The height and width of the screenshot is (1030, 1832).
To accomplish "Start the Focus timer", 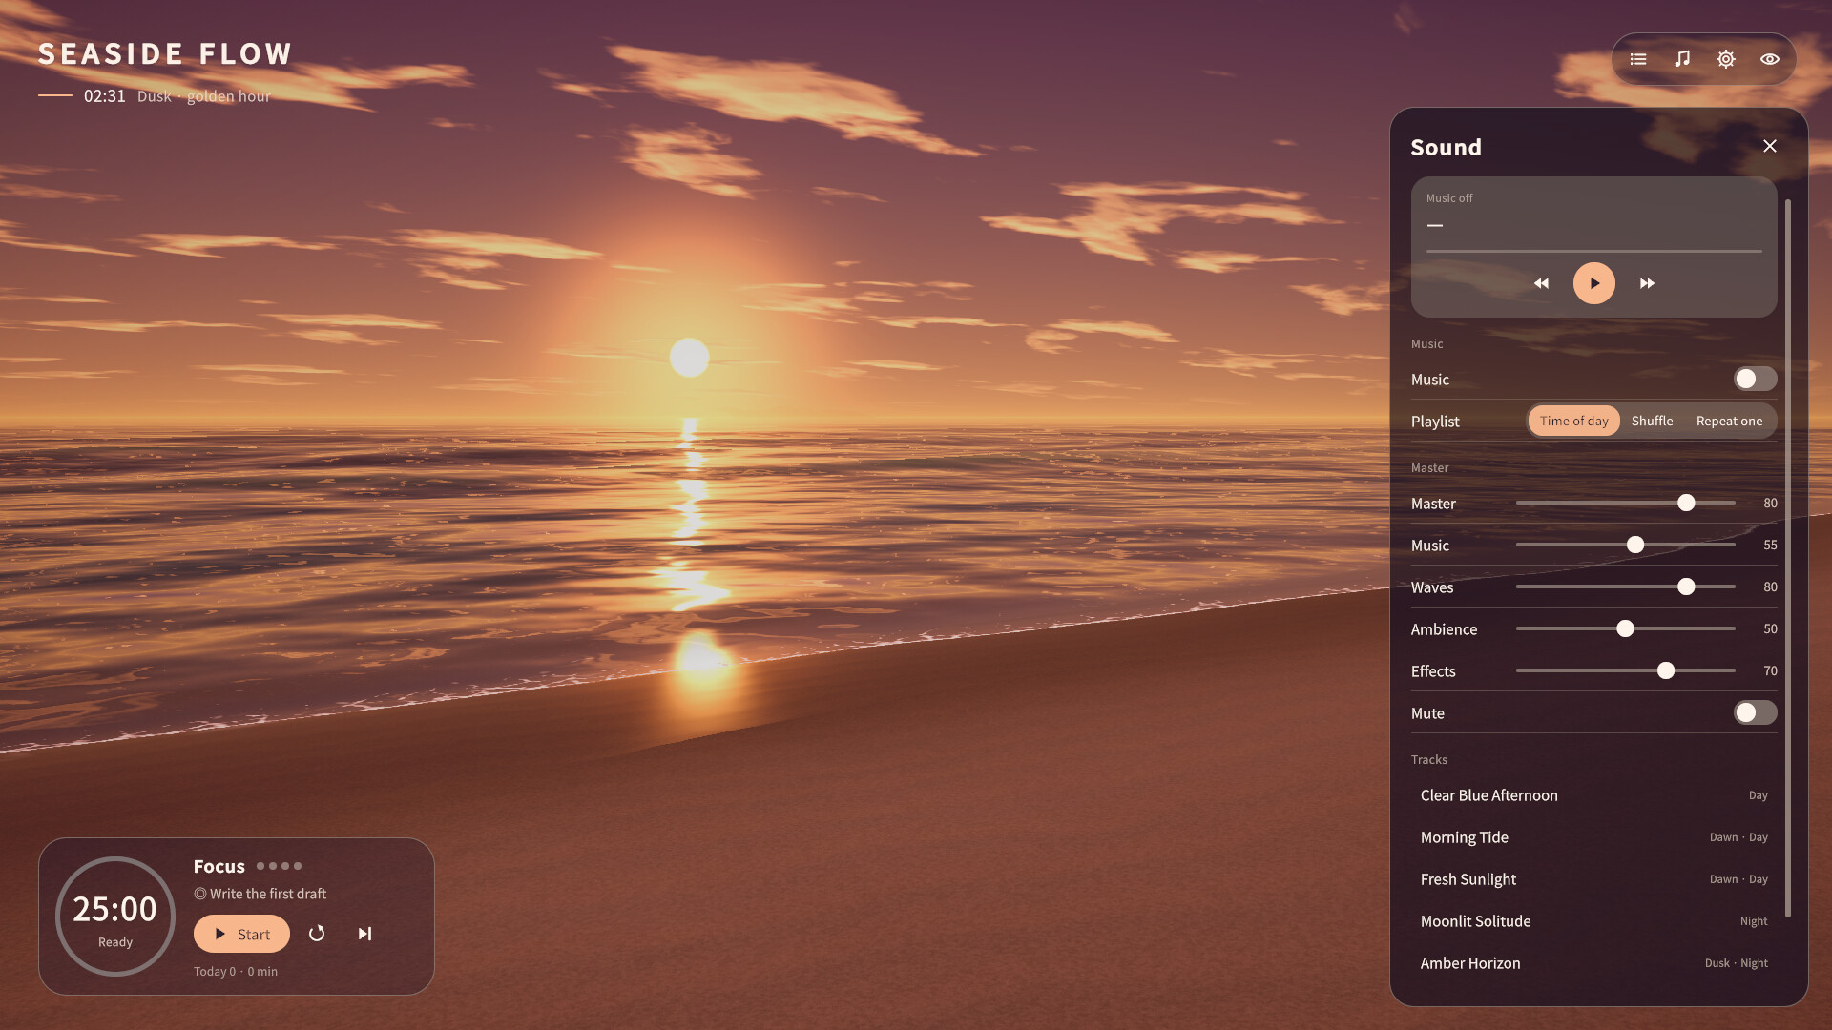I will pyautogui.click(x=241, y=934).
